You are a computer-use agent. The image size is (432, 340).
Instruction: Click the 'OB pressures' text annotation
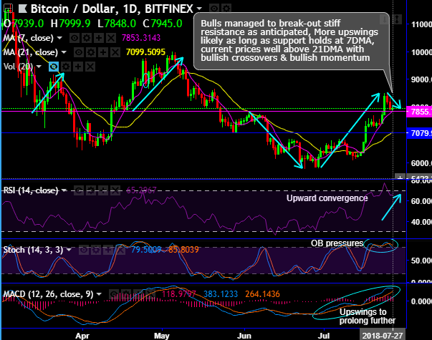pyautogui.click(x=337, y=243)
